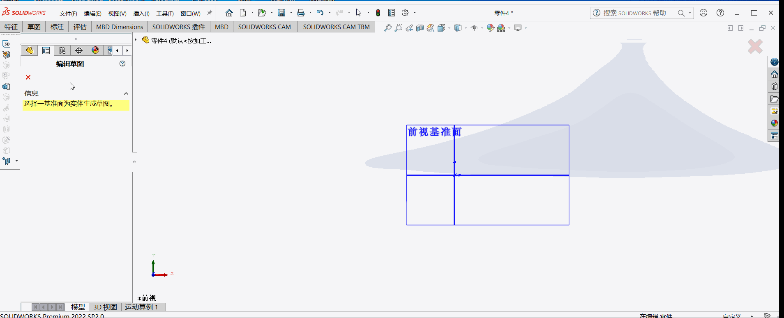Click the Open file icon
The height and width of the screenshot is (318, 784).
(x=262, y=13)
